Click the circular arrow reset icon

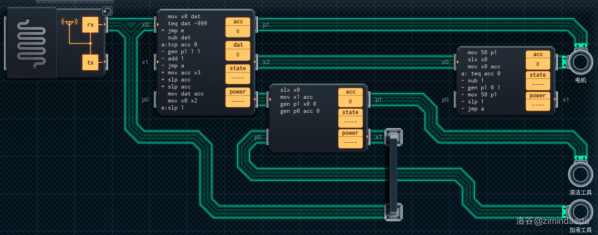click(107, 12)
